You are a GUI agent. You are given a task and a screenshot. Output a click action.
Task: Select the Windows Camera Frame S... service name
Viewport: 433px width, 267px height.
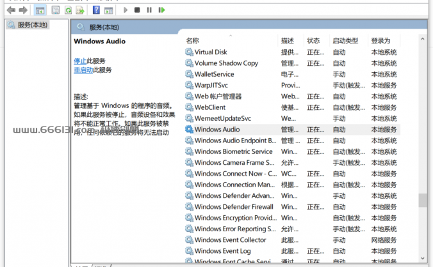234,163
